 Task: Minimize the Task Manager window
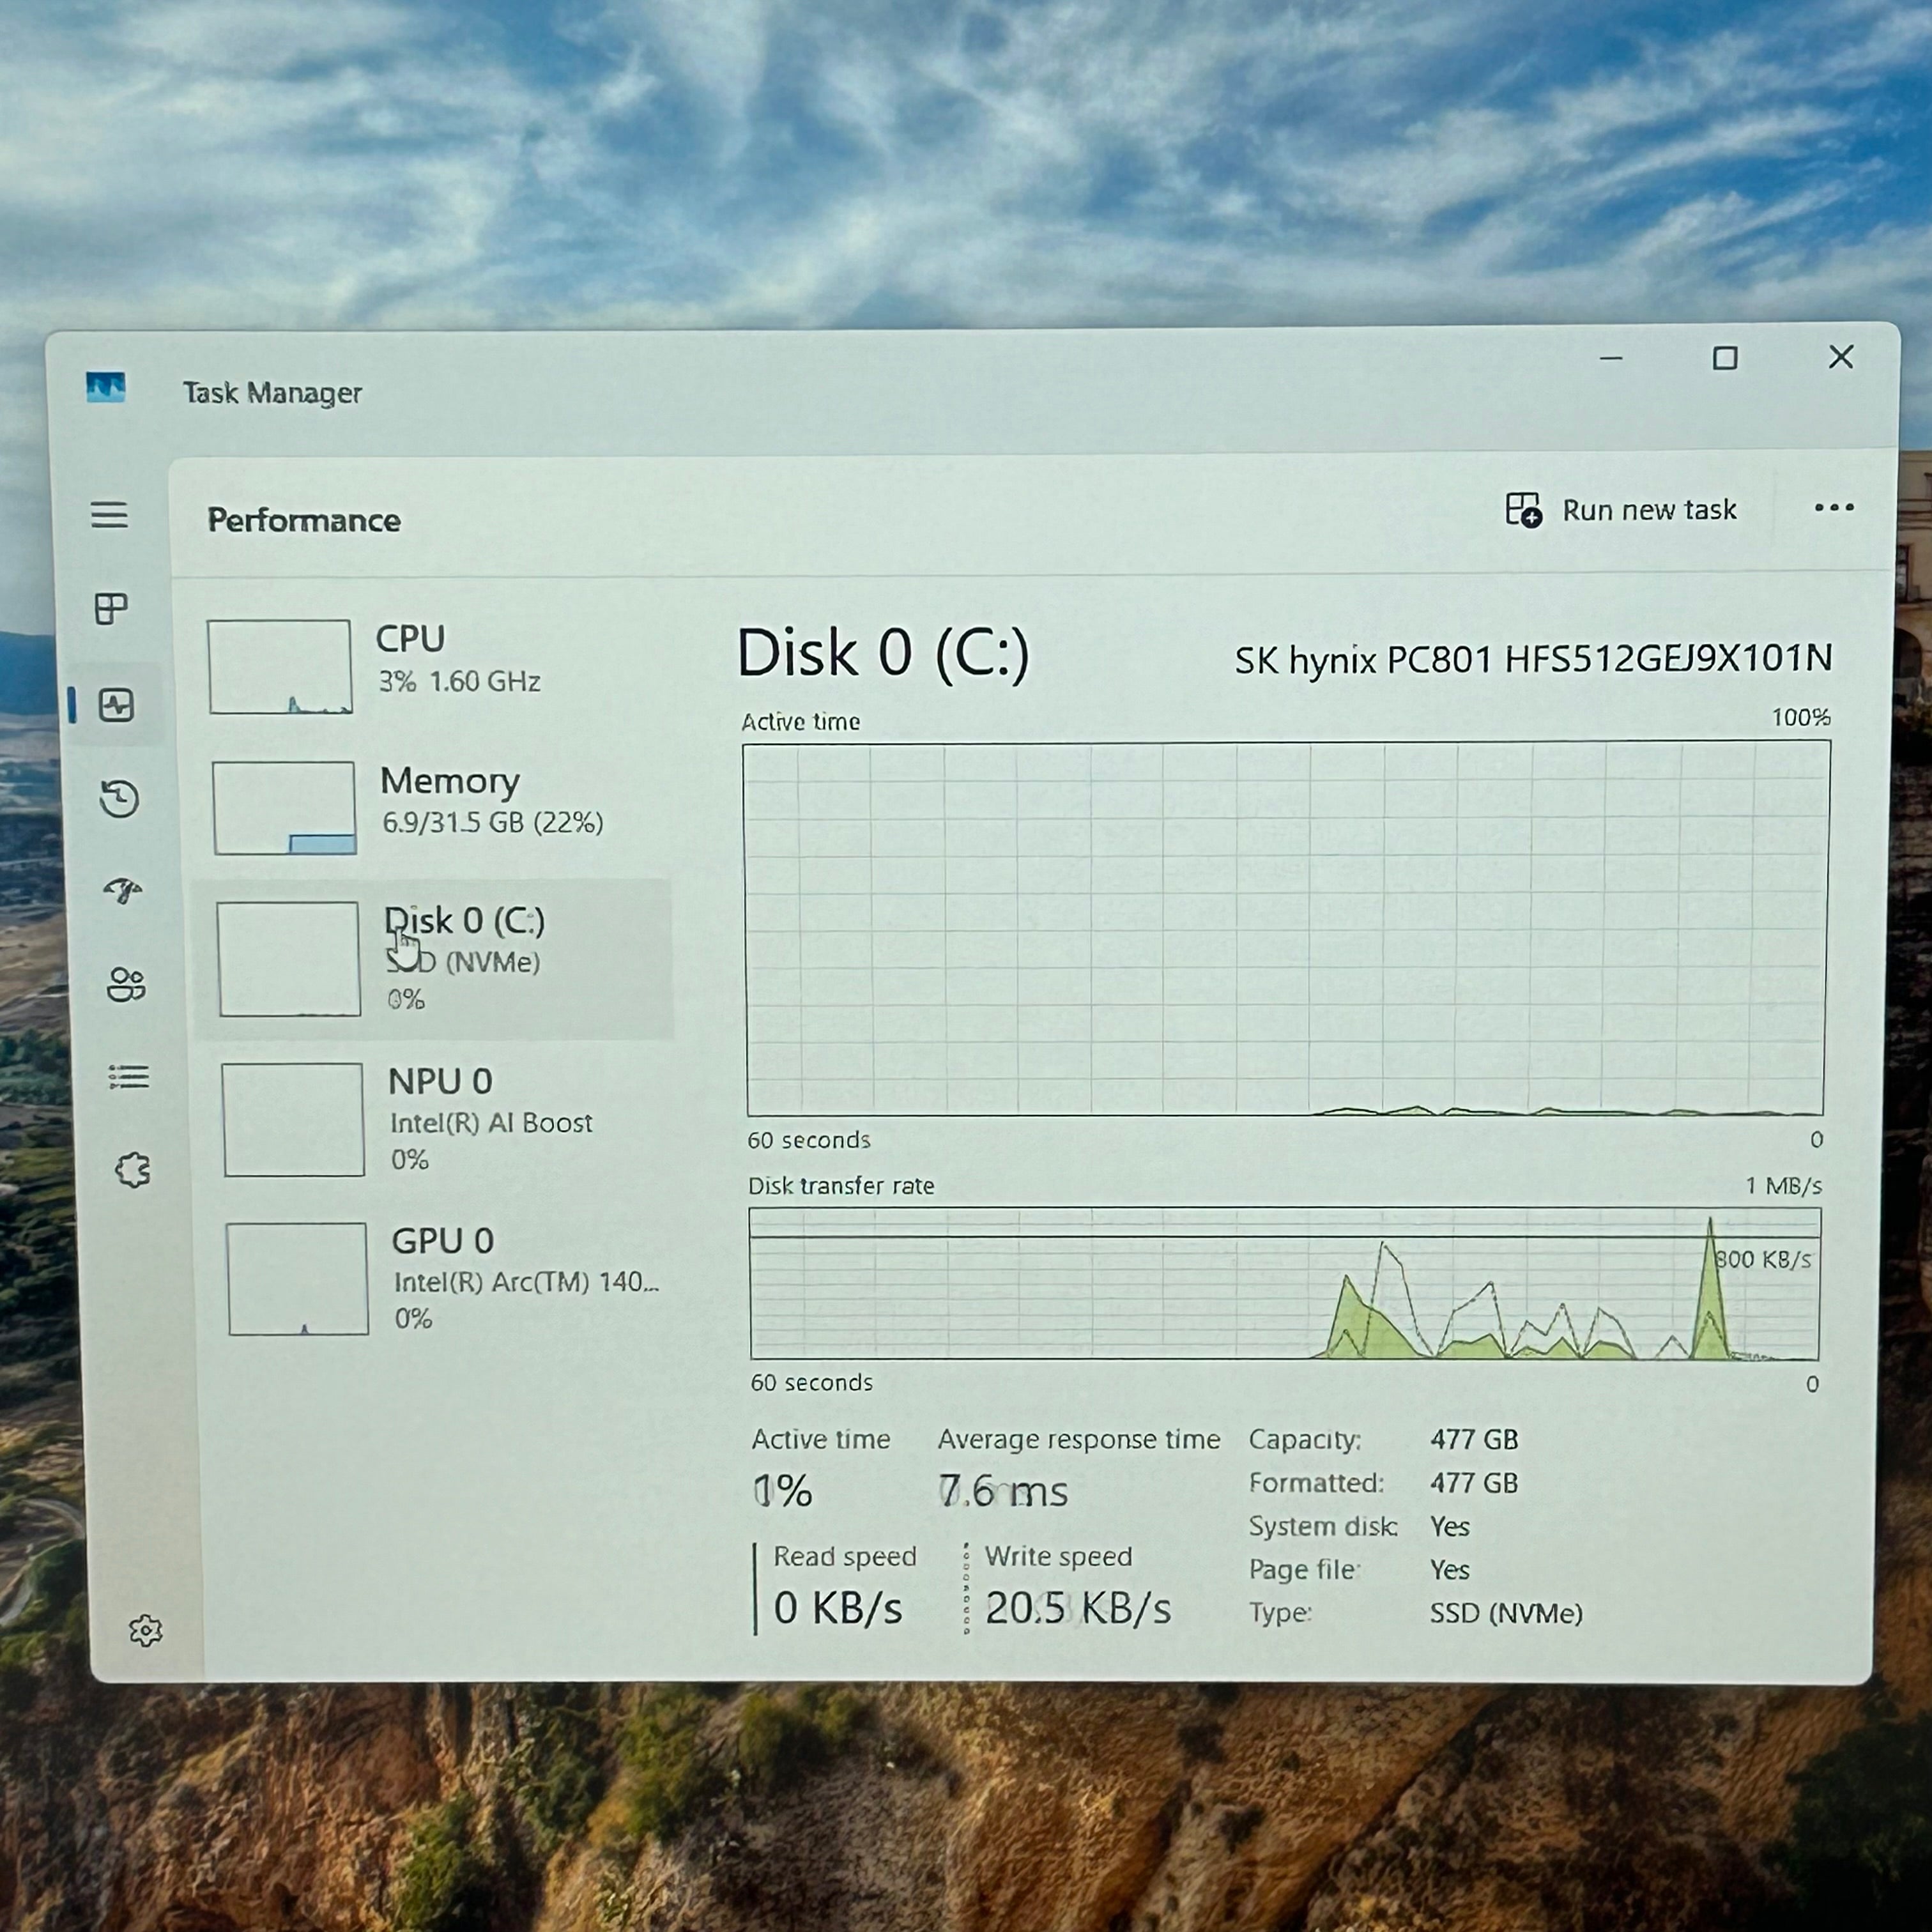pos(1611,358)
